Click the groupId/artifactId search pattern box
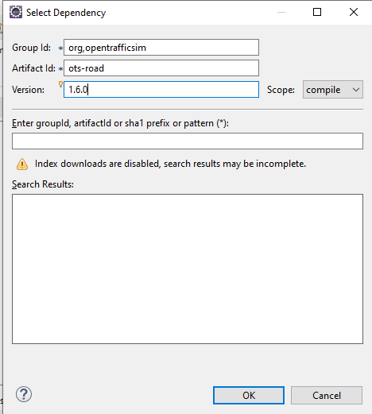The width and height of the screenshot is (372, 414). (x=188, y=141)
